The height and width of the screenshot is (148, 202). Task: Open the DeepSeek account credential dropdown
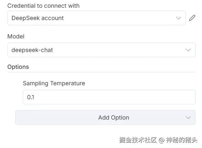[96, 18]
